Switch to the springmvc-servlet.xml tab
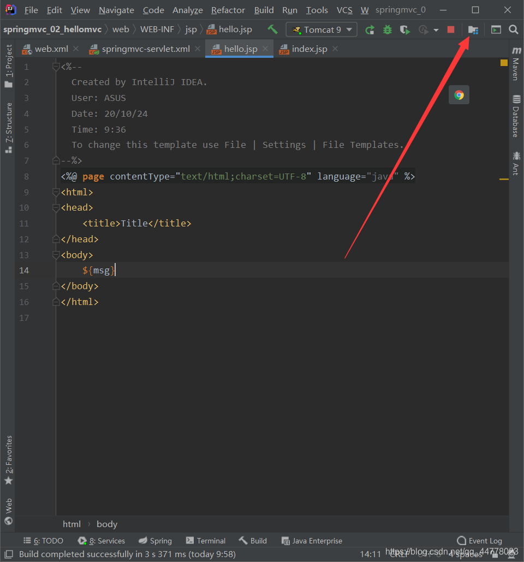524x562 pixels. pos(146,49)
